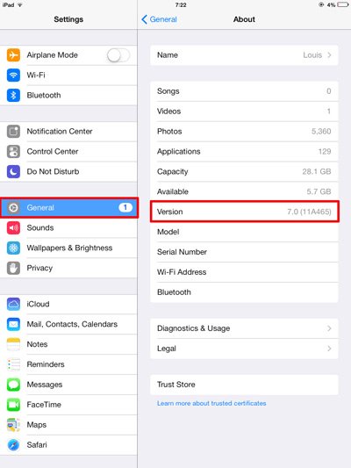Open Do Not Disturb moon icon
The image size is (351, 468).
[13, 171]
